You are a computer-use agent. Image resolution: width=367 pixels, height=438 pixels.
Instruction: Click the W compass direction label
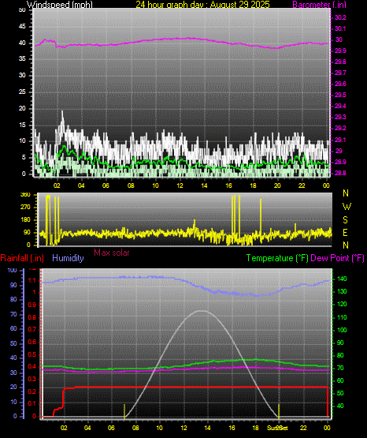click(347, 207)
